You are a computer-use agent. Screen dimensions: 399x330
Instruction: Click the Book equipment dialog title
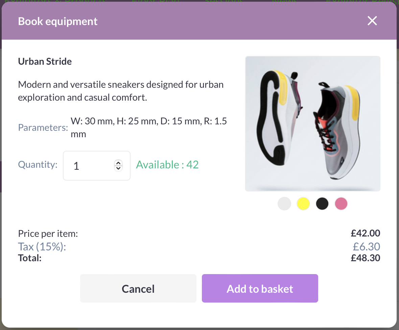pyautogui.click(x=58, y=21)
